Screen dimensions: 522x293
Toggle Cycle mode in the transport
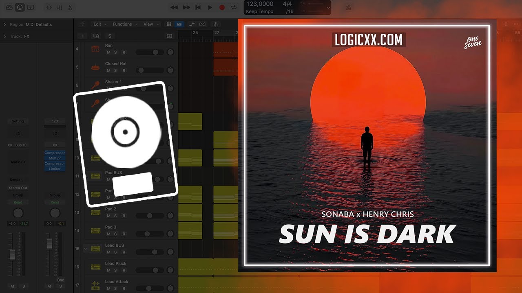(x=234, y=7)
